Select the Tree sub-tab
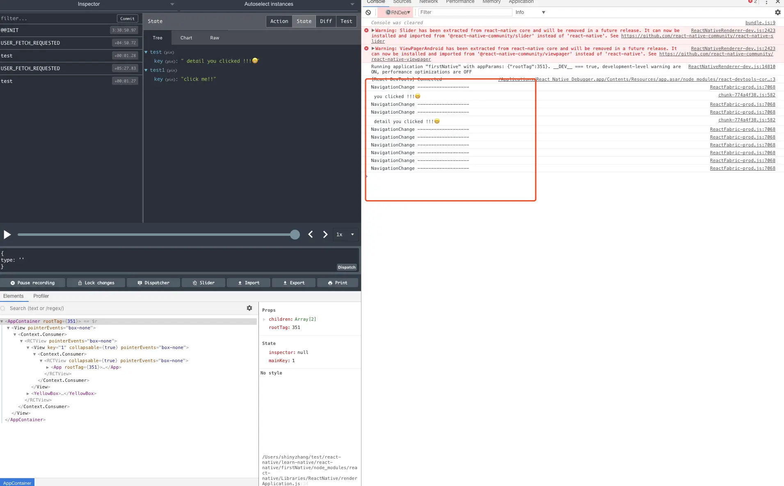The image size is (784, 486). pyautogui.click(x=158, y=38)
